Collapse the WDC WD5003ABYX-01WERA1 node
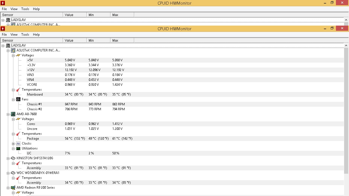The height and width of the screenshot is (196, 349). (x=8, y=173)
